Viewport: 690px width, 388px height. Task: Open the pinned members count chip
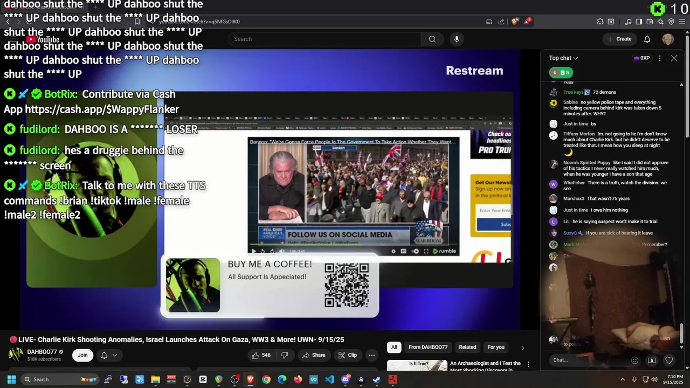(x=561, y=72)
